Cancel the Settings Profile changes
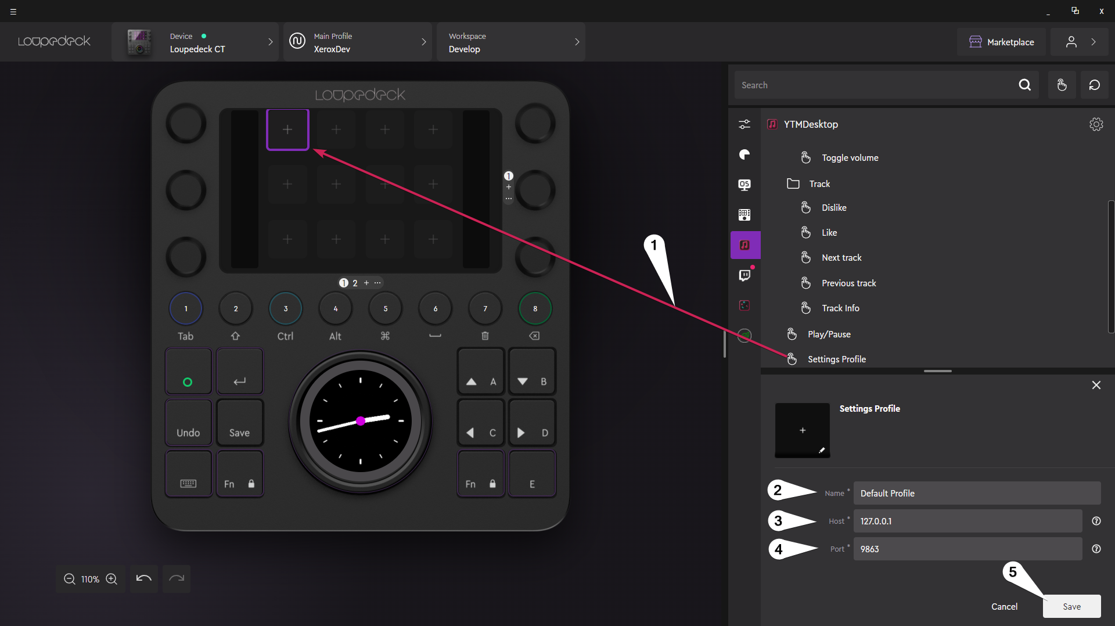The height and width of the screenshot is (626, 1115). [1004, 606]
